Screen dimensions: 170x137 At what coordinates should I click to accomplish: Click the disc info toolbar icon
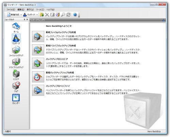pos(58,15)
